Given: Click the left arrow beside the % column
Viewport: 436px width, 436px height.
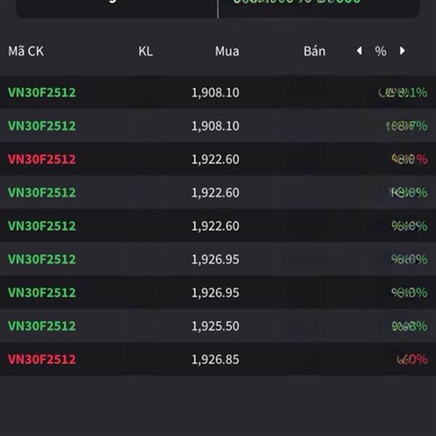Looking at the screenshot, I should (359, 51).
